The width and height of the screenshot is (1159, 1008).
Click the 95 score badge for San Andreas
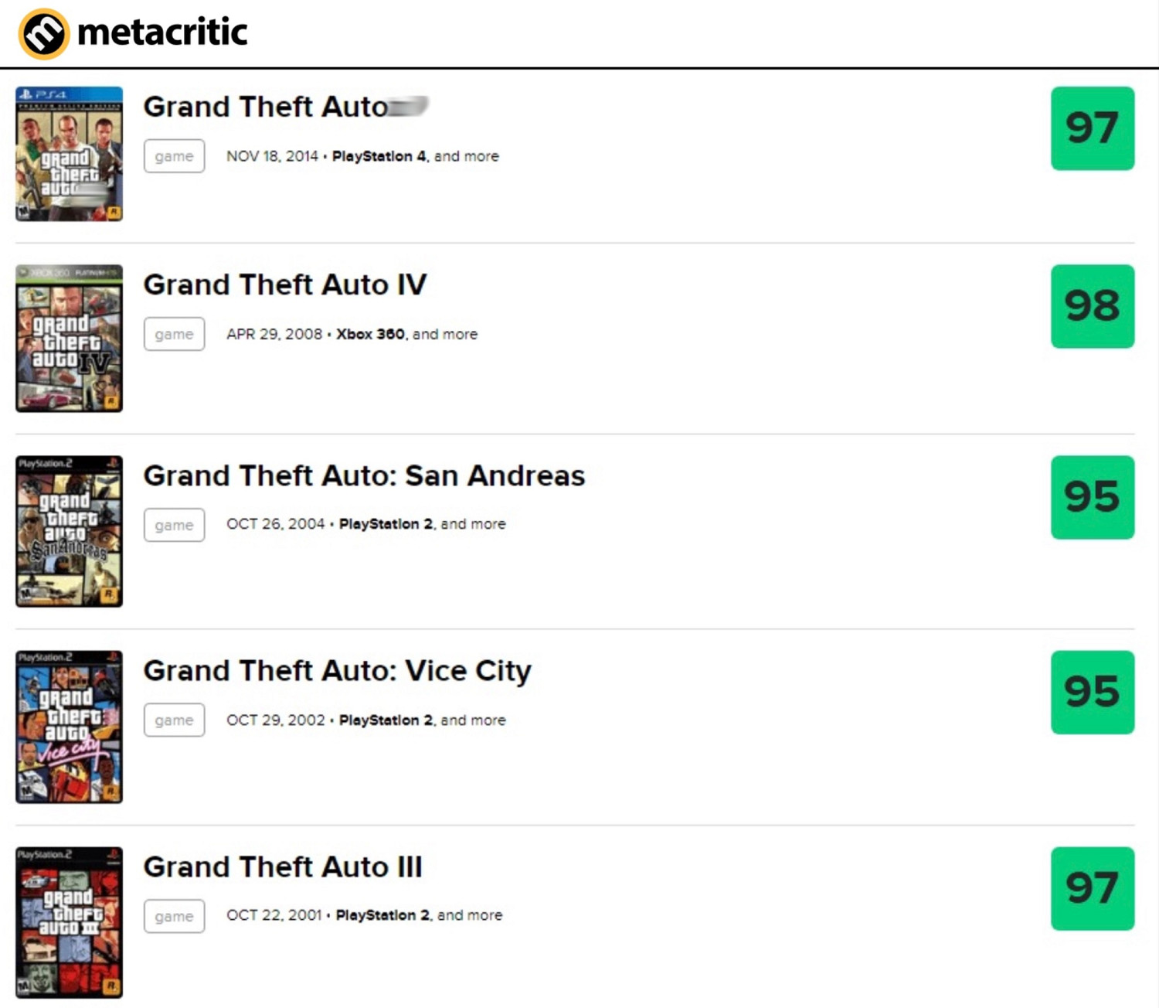(1092, 497)
